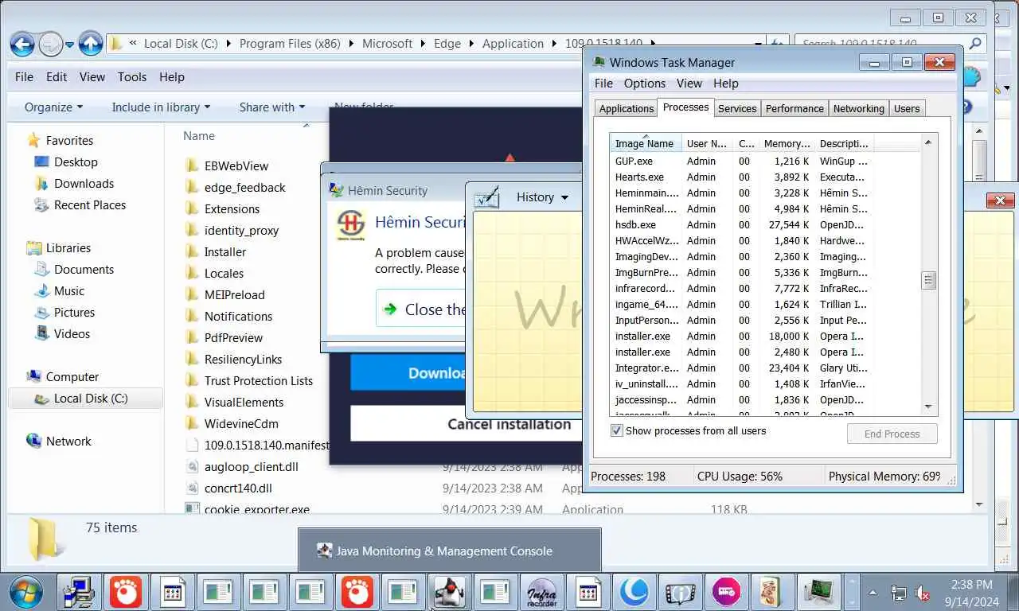Click the writing pad icon beside History
Screen dimensions: 1019x611
486,197
